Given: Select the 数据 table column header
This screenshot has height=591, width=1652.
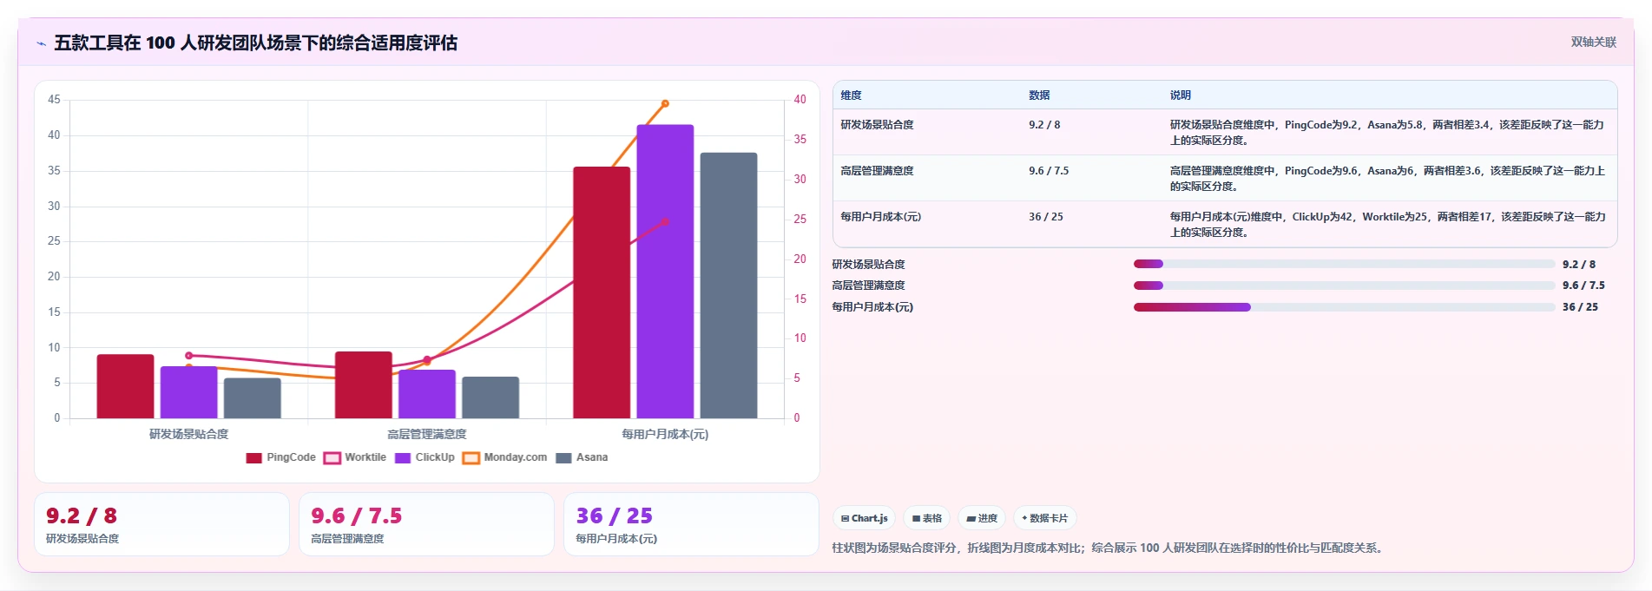Looking at the screenshot, I should (x=1039, y=95).
